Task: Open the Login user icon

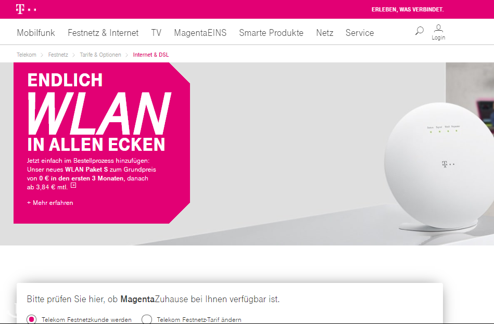Action: click(x=438, y=32)
